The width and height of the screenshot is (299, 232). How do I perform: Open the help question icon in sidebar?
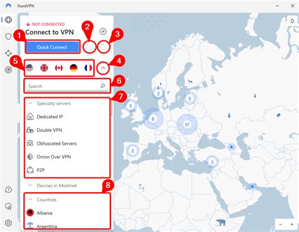point(8,190)
